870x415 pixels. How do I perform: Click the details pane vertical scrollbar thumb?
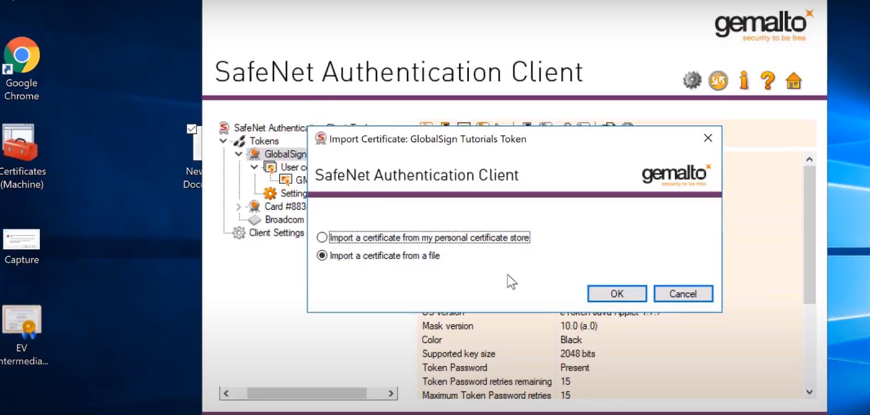coord(809,235)
